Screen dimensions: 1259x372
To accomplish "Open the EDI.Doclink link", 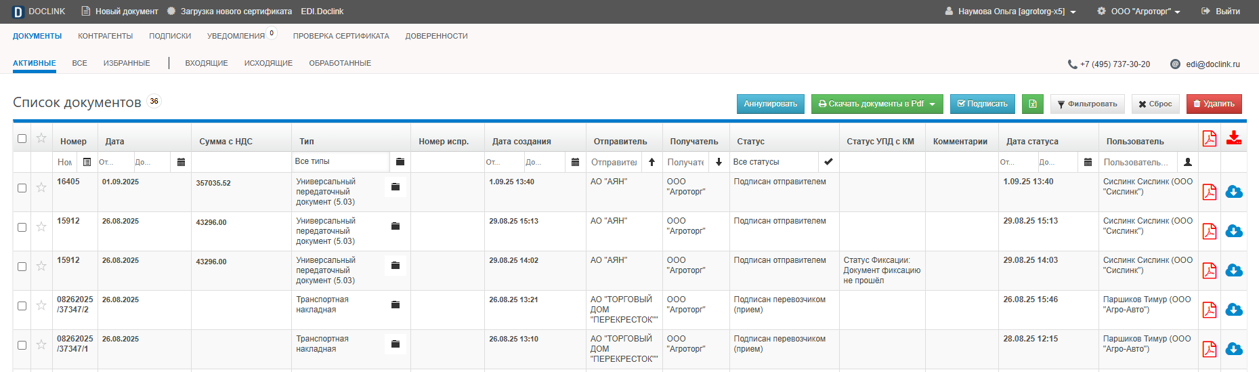I will 322,12.
